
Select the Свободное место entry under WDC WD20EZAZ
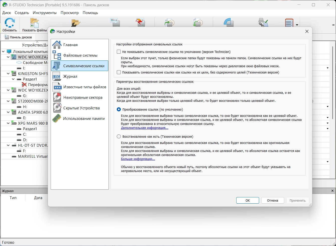(35, 62)
